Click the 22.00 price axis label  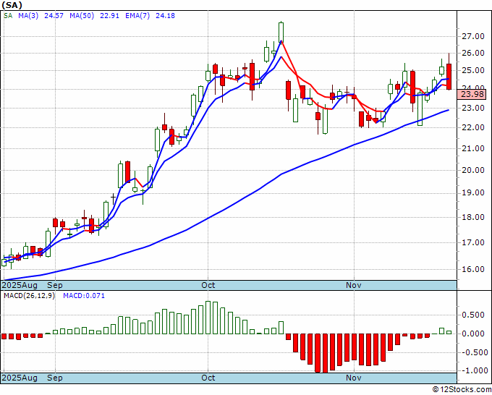pyautogui.click(x=473, y=127)
